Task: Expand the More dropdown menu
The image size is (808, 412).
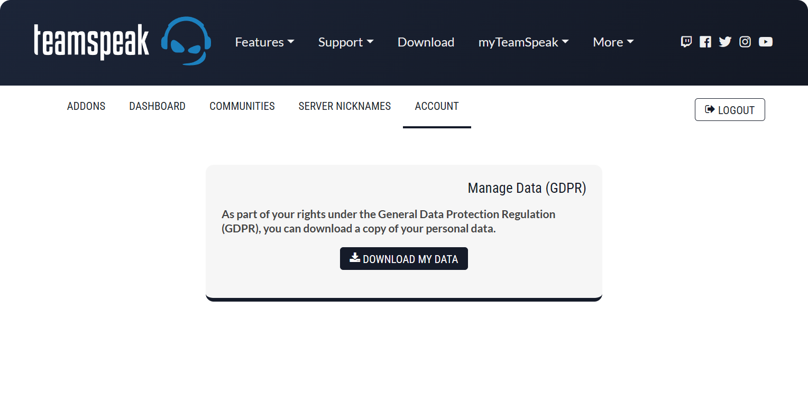Action: tap(613, 42)
